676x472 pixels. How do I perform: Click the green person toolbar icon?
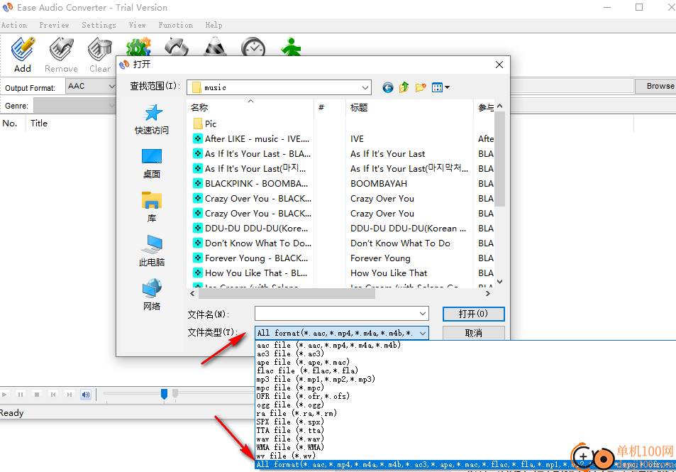pyautogui.click(x=291, y=47)
